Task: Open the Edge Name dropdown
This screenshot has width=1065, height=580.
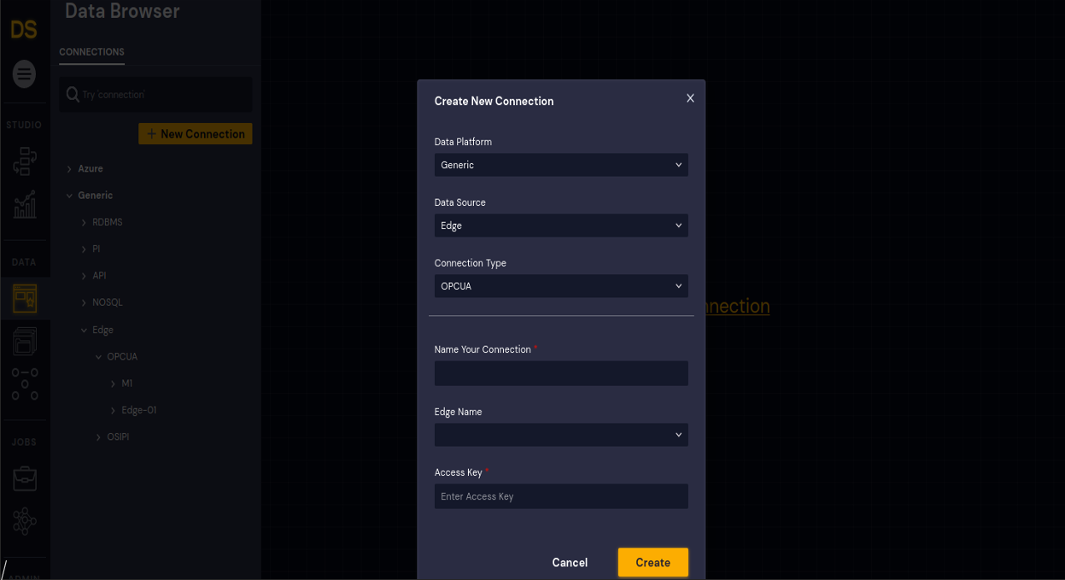Action: coord(561,435)
